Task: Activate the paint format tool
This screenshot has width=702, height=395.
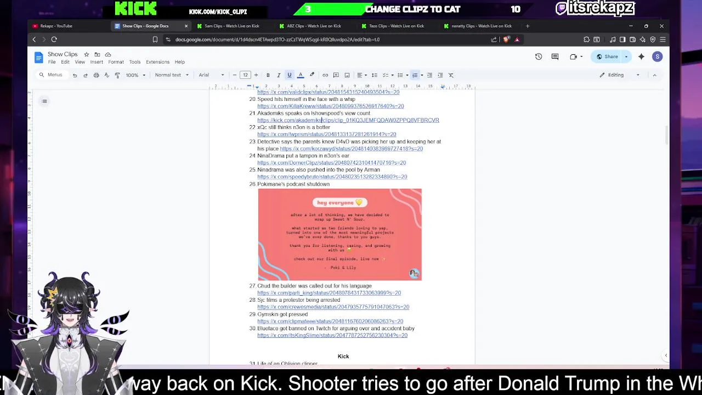Action: click(117, 75)
